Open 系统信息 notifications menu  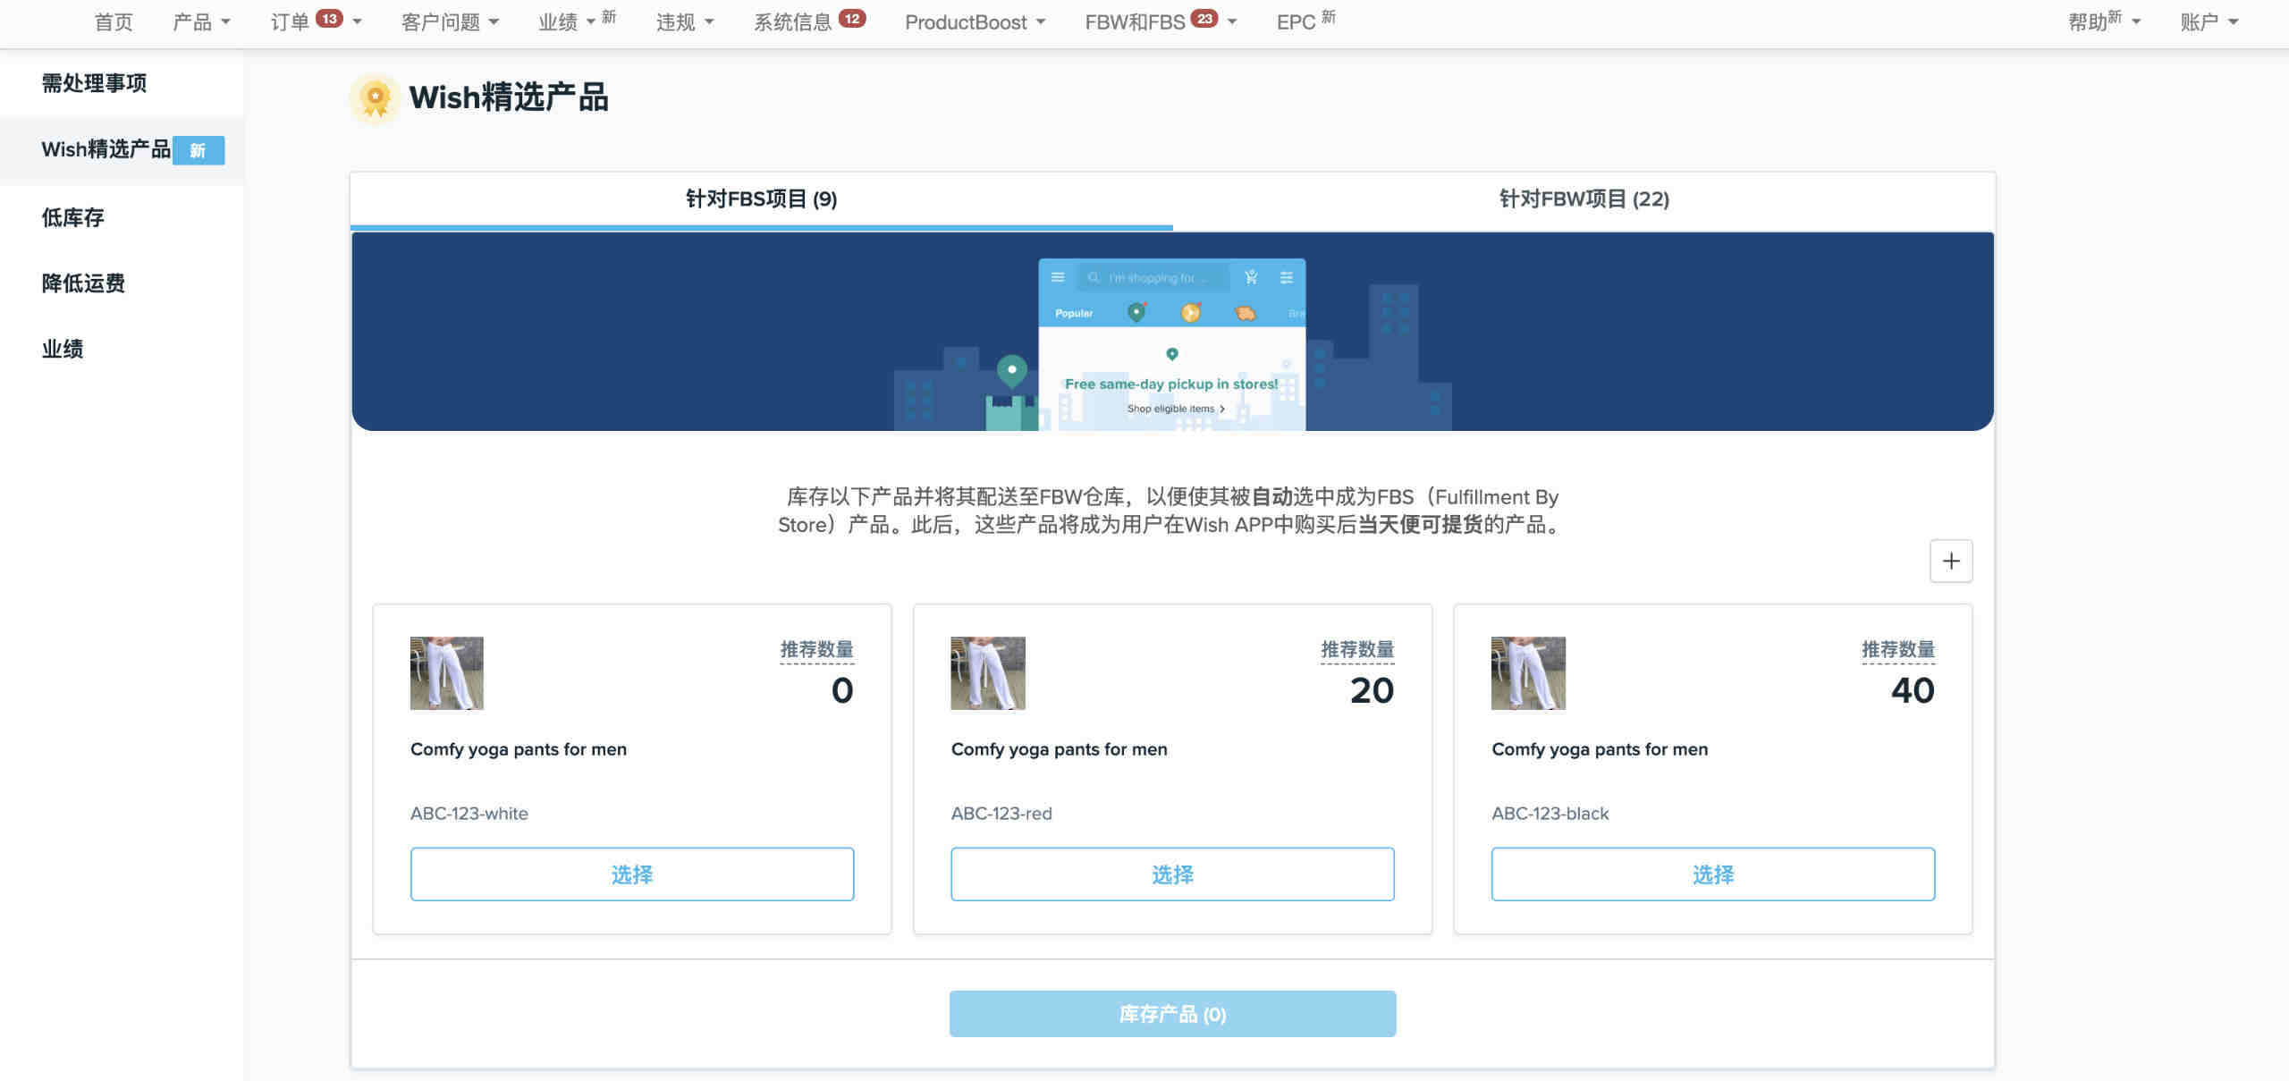809,21
